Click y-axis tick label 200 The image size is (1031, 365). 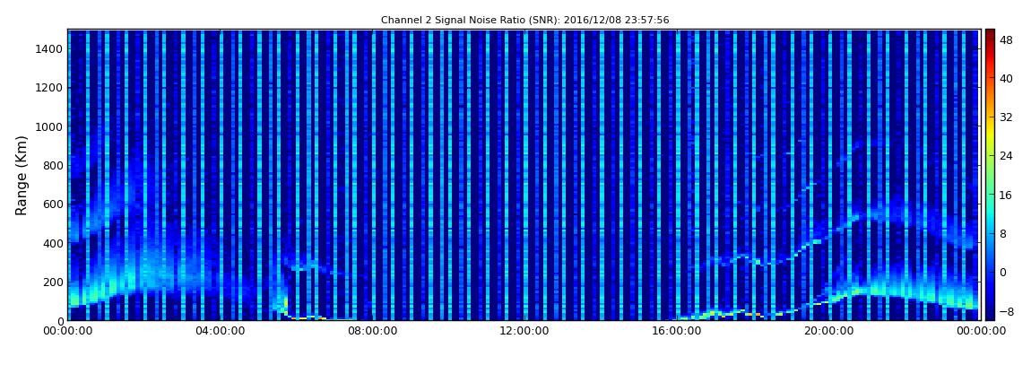click(x=53, y=282)
